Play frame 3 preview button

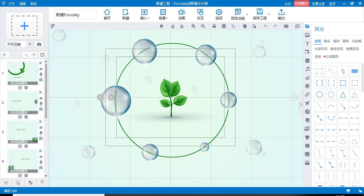tap(20, 146)
